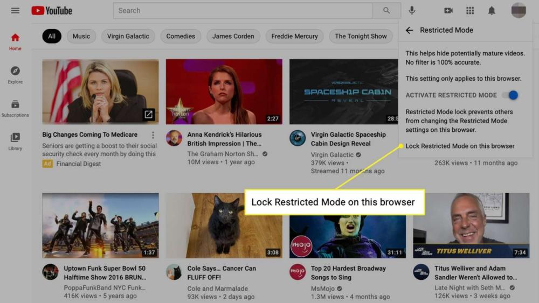Viewport: 539px width, 303px height.
Task: Select The Tonight Show filter chip
Action: pos(361,37)
